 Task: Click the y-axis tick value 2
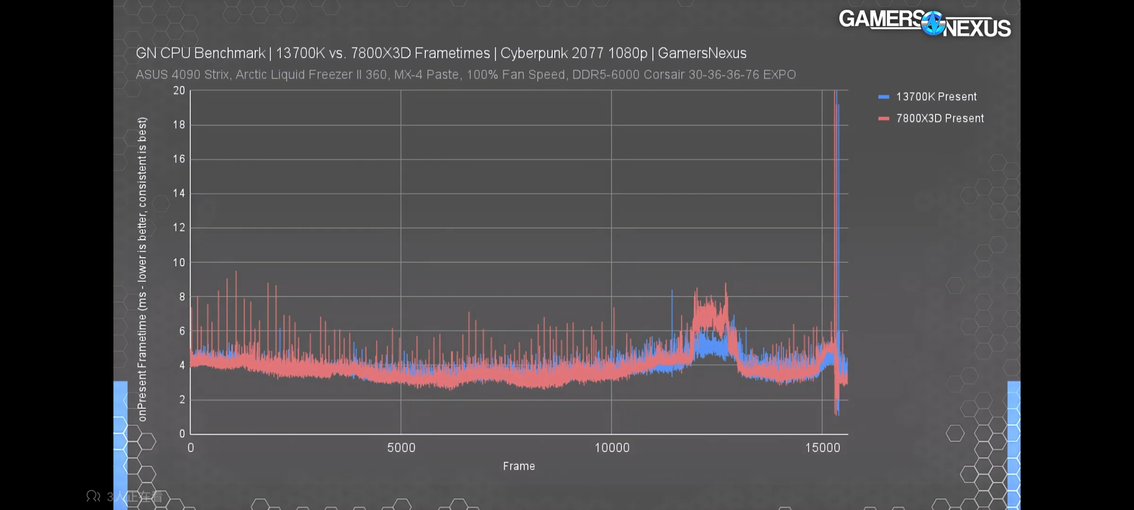pos(182,399)
